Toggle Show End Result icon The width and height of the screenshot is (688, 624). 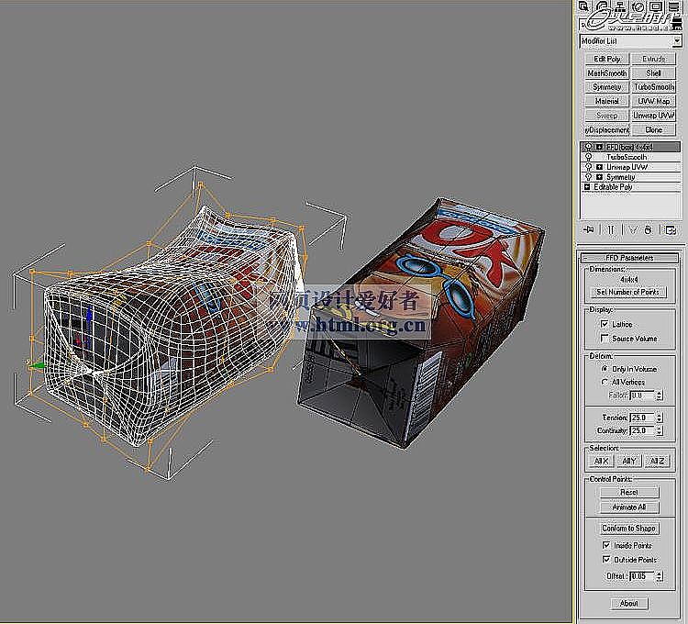(611, 229)
